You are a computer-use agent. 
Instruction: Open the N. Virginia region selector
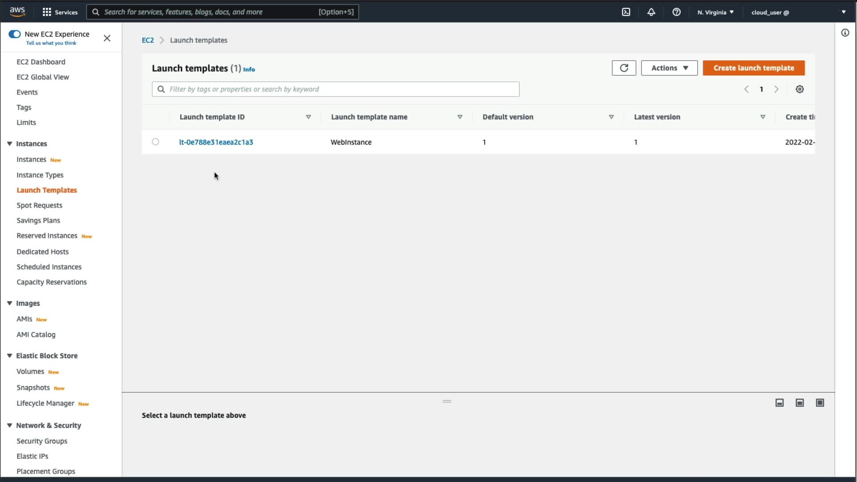tap(715, 12)
